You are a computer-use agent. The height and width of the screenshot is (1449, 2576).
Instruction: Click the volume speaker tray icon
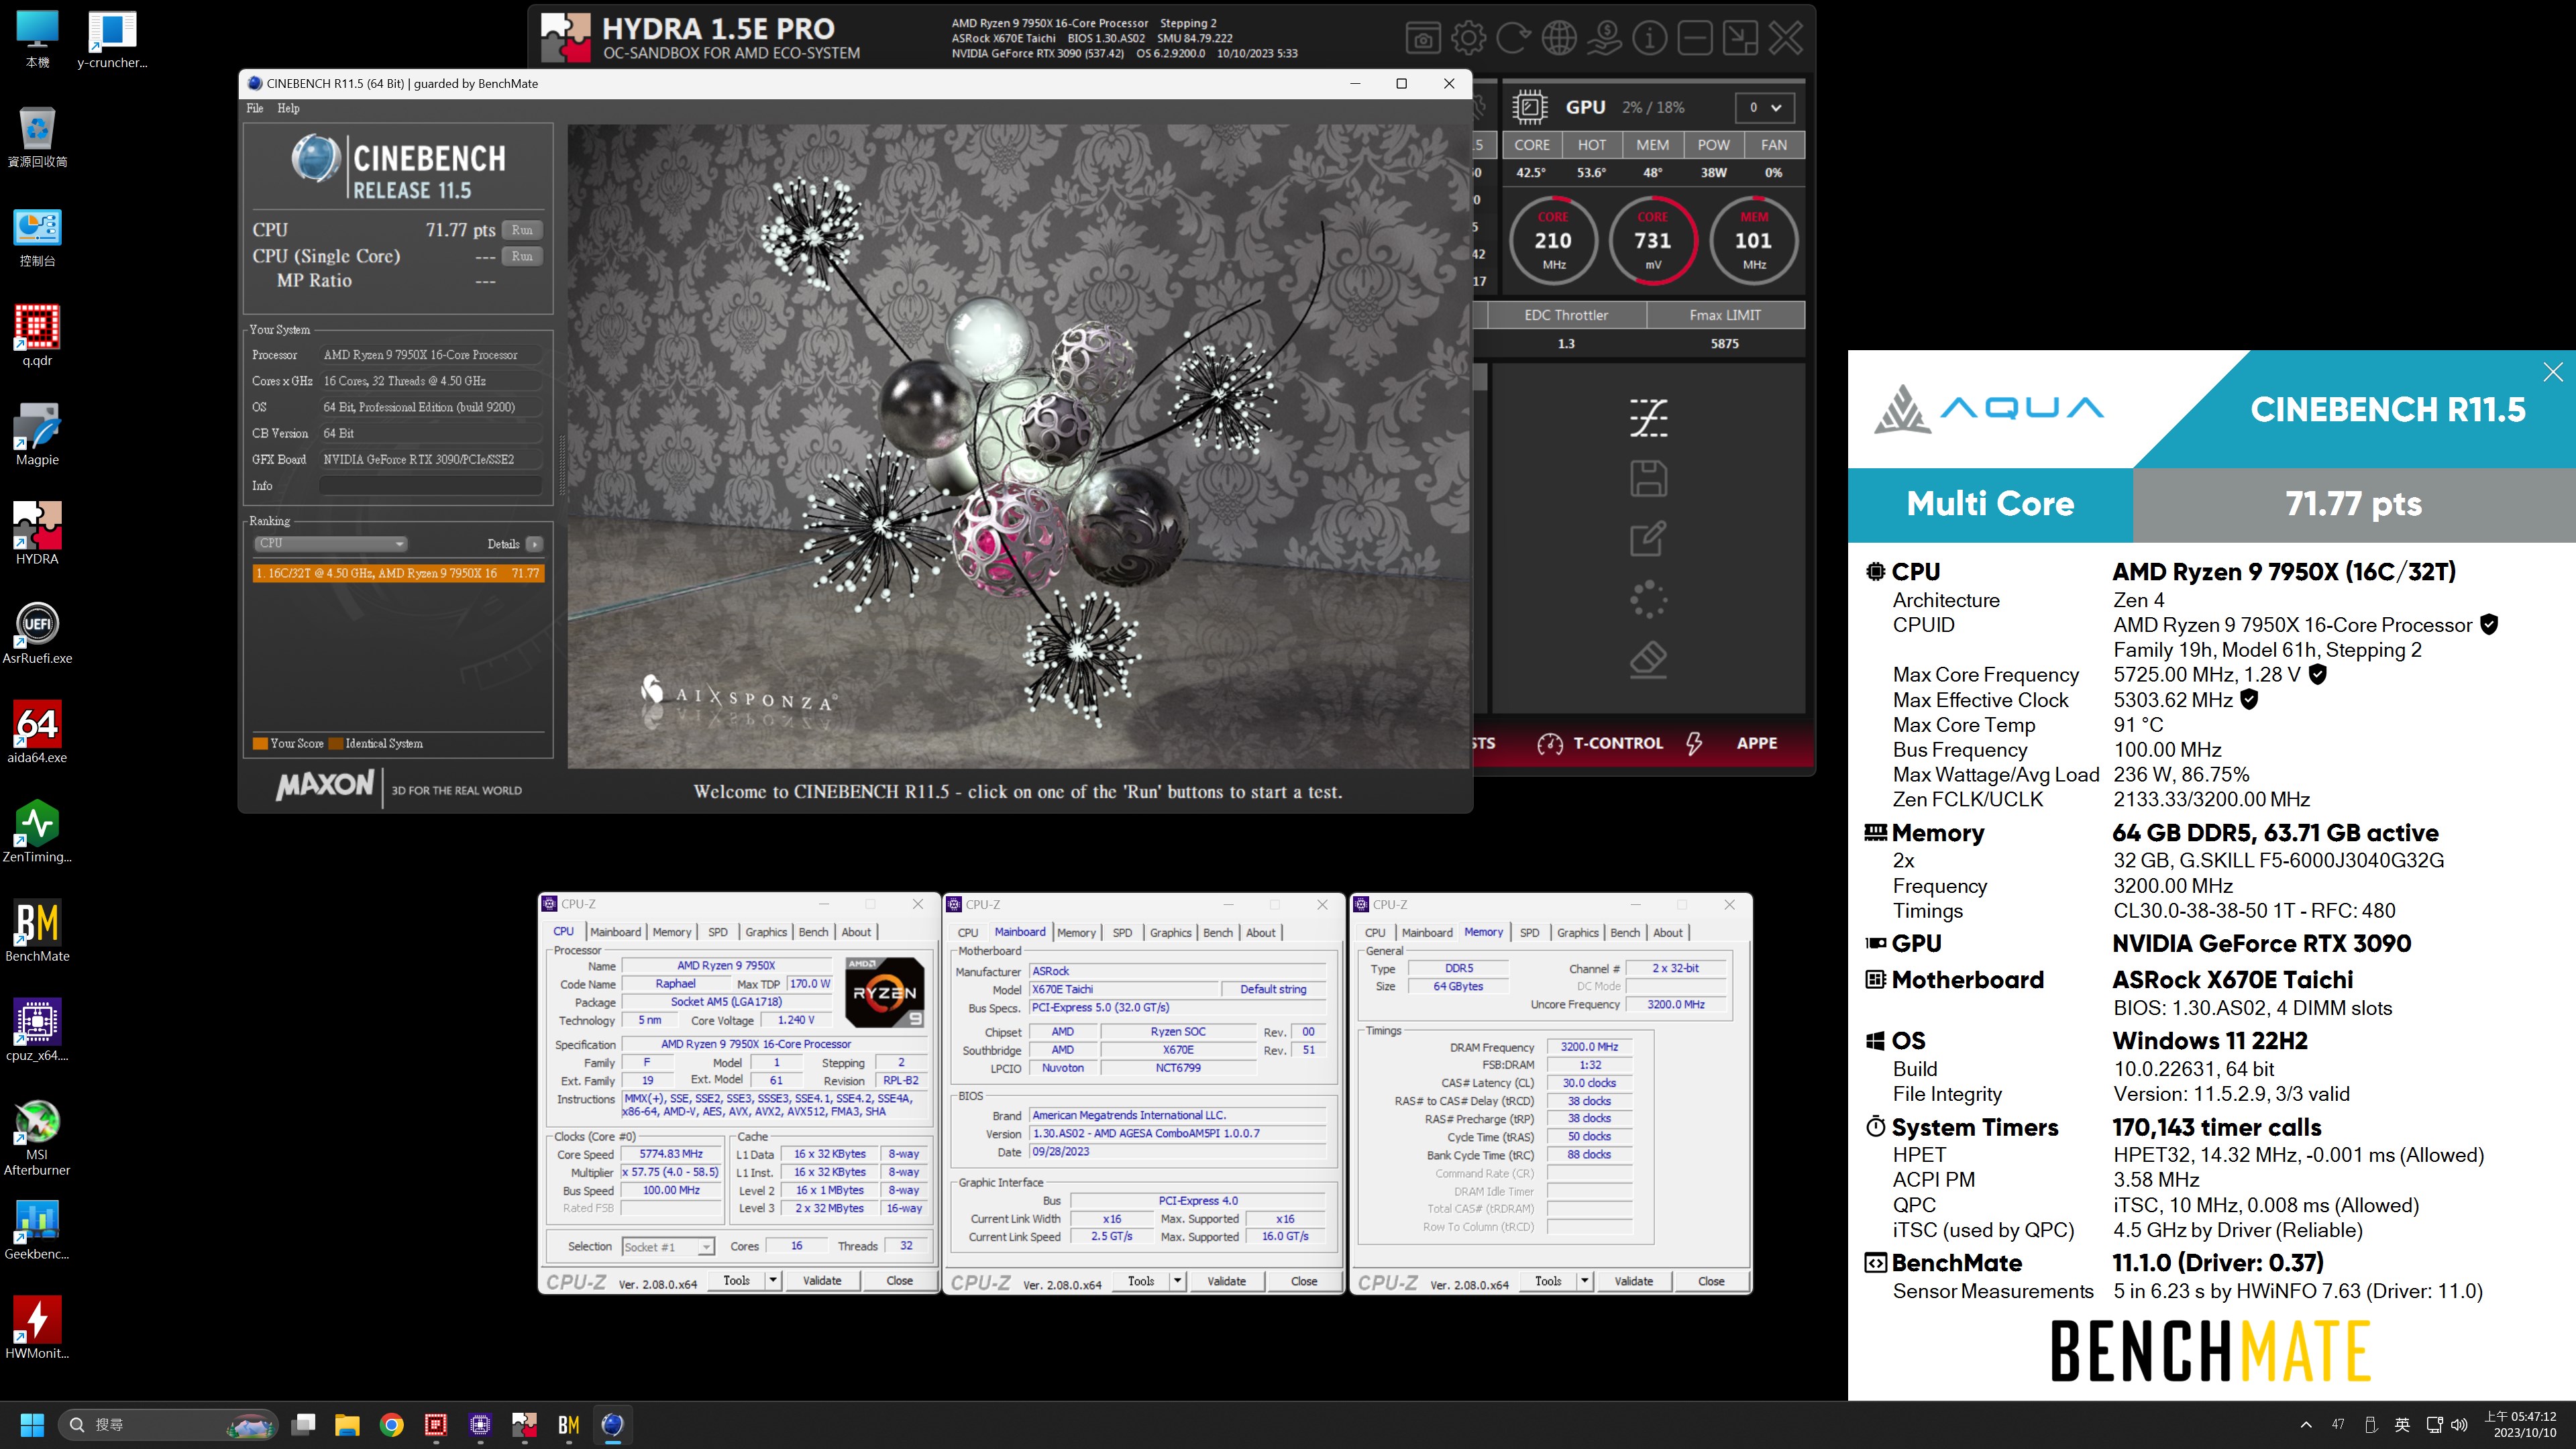click(2460, 1424)
